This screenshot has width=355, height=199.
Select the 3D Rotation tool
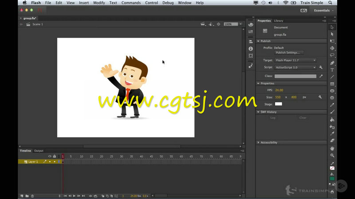pyautogui.click(x=332, y=48)
